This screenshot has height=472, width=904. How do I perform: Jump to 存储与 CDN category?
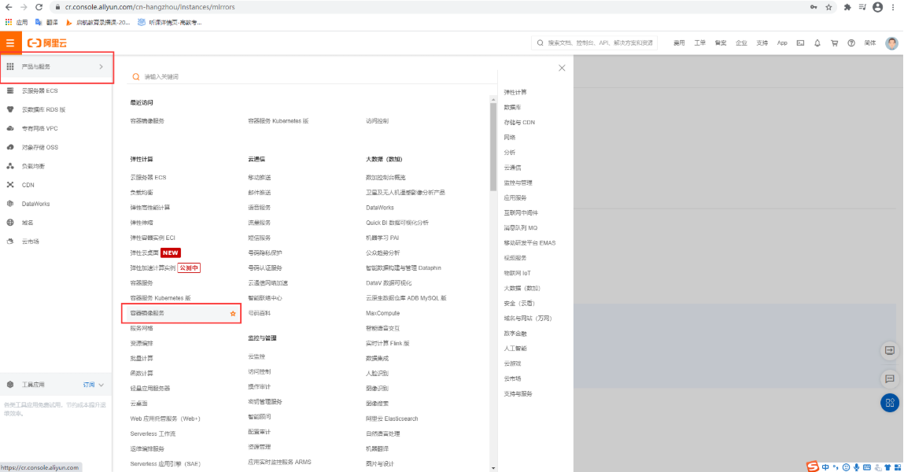pyautogui.click(x=519, y=122)
